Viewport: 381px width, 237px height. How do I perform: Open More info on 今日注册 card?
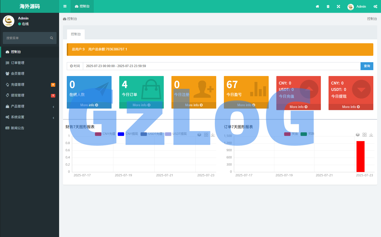194,105
